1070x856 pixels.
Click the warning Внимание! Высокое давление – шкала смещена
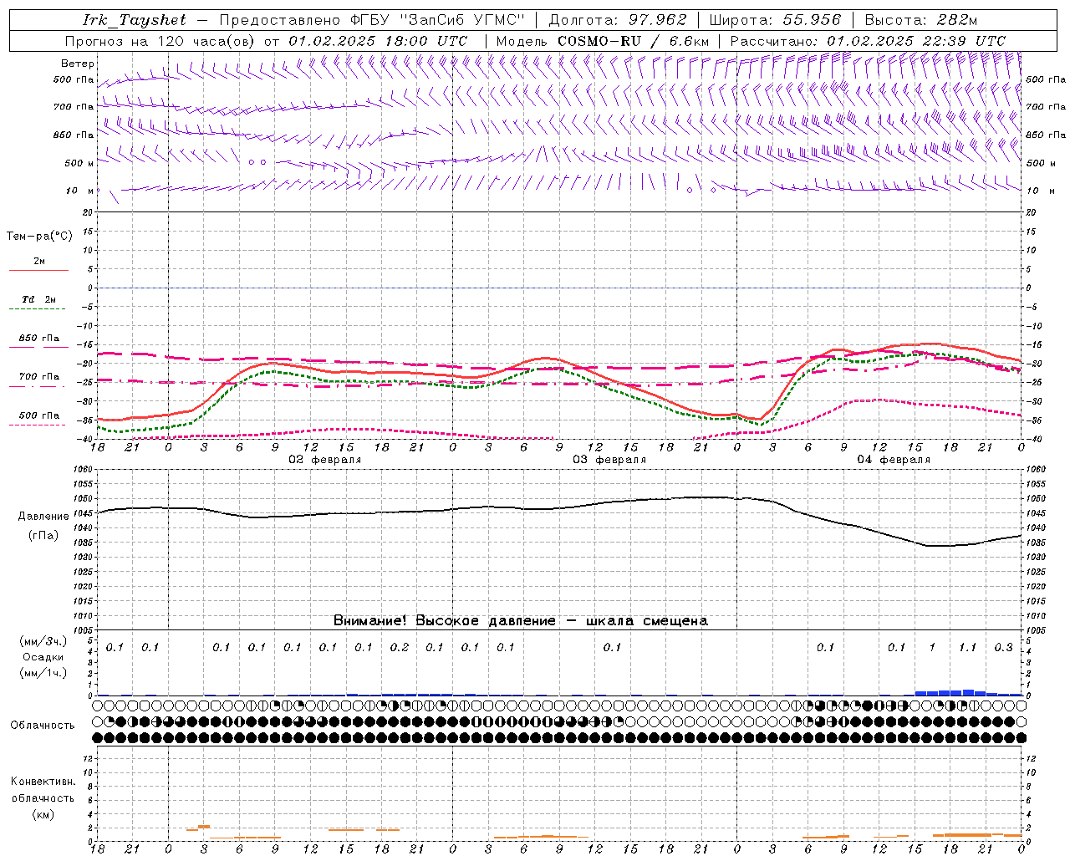point(521,621)
